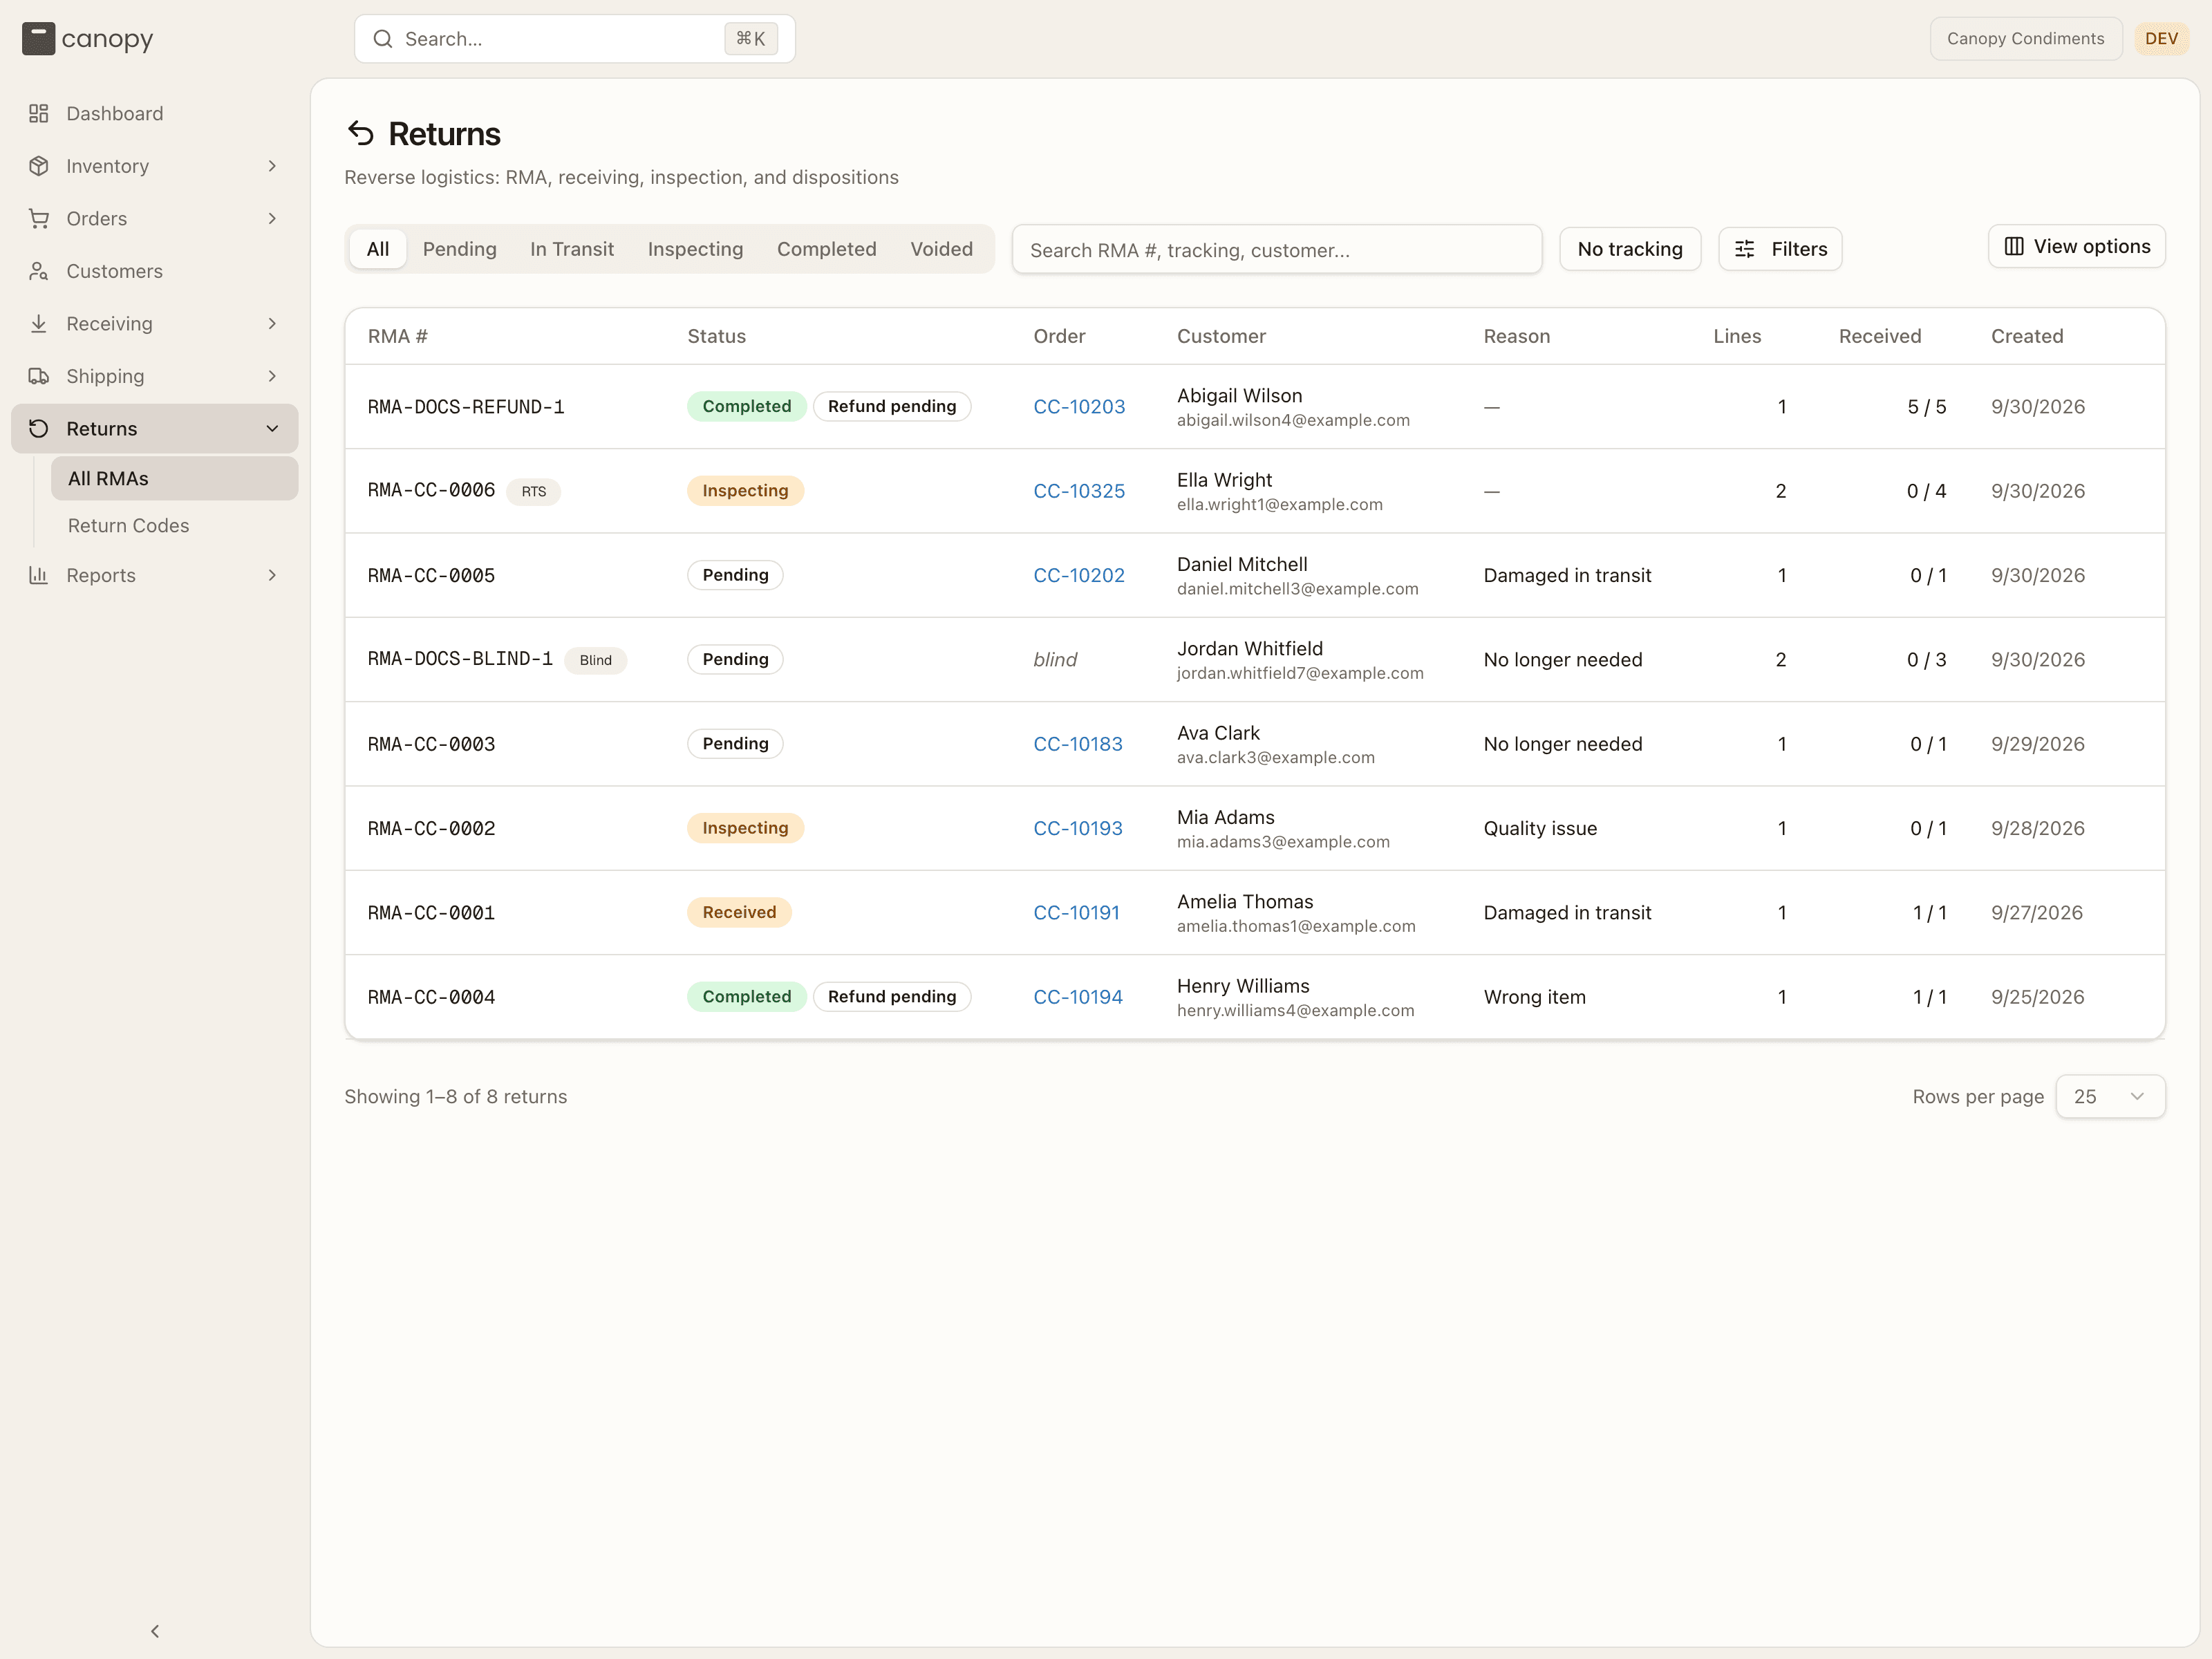Click the Dashboard grid icon
The image size is (2212, 1659).
(39, 114)
